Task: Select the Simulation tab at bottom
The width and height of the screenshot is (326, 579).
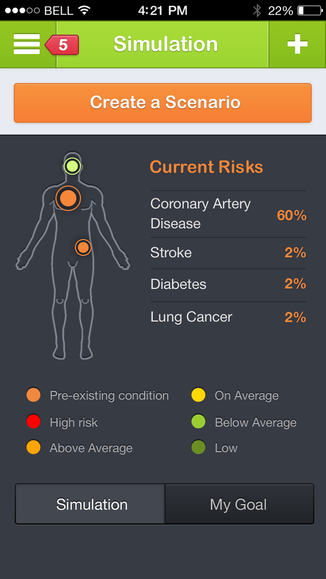Action: tap(91, 505)
